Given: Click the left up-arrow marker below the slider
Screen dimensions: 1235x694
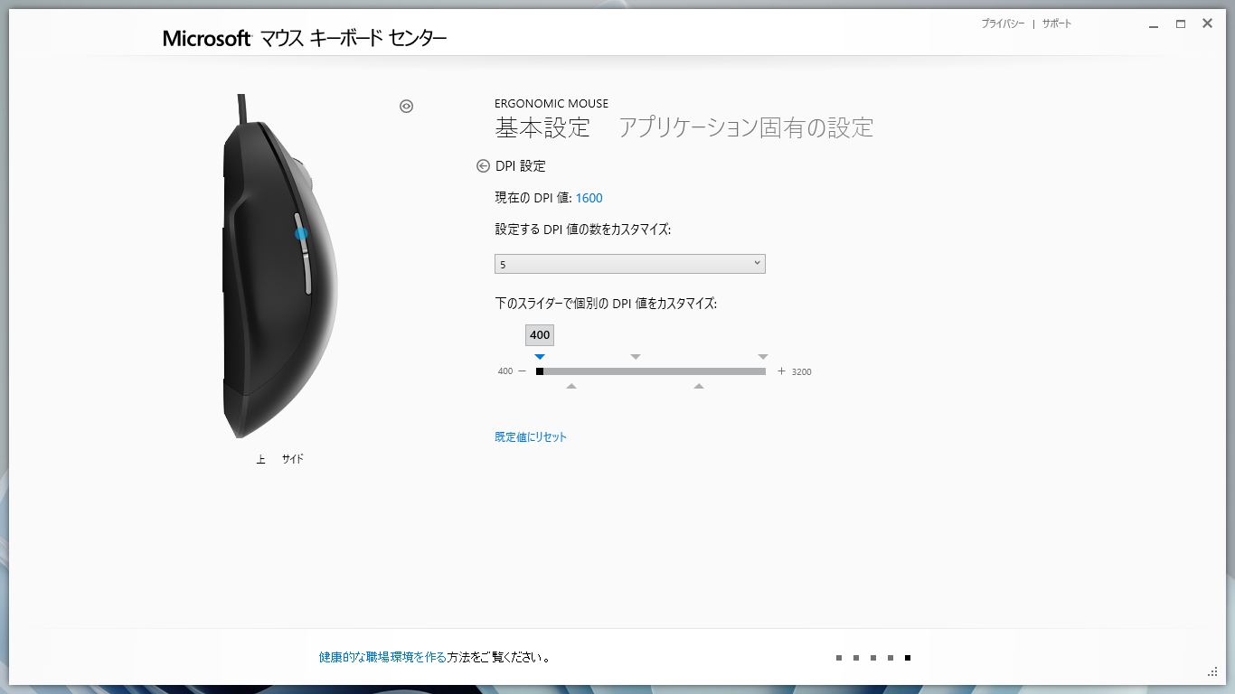Looking at the screenshot, I should (x=570, y=385).
